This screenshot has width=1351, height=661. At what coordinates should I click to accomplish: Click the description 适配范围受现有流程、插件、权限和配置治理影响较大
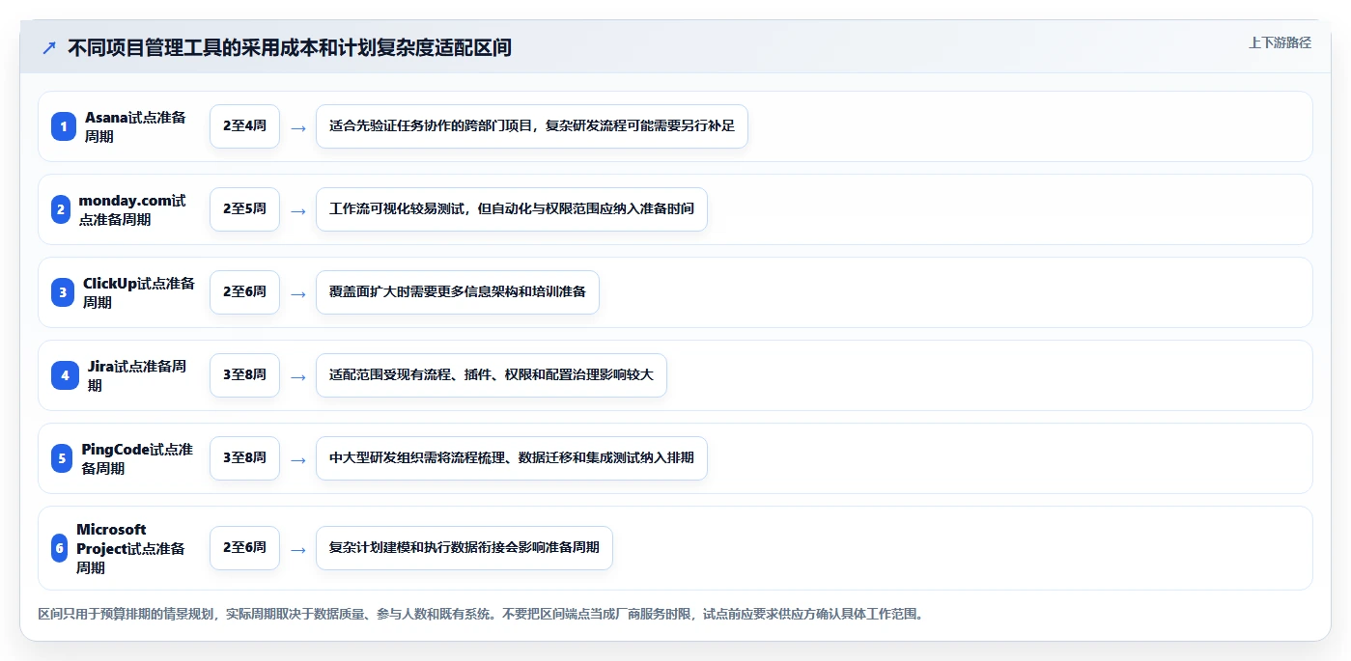pyautogui.click(x=492, y=375)
